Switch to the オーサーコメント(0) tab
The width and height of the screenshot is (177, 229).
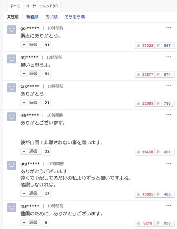point(42,6)
